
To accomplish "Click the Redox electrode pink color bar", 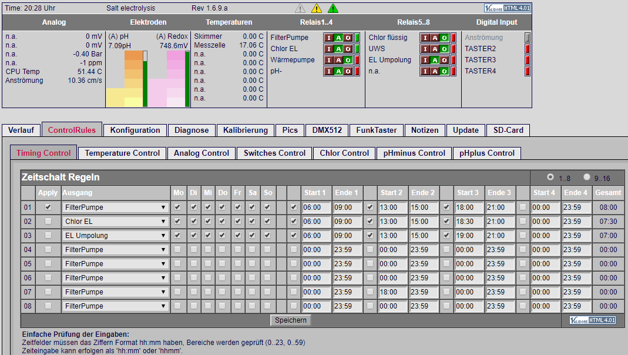I will click(176, 79).
